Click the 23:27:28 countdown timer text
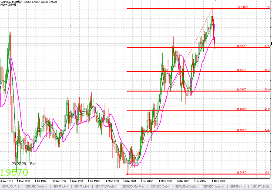 pyautogui.click(x=19, y=163)
